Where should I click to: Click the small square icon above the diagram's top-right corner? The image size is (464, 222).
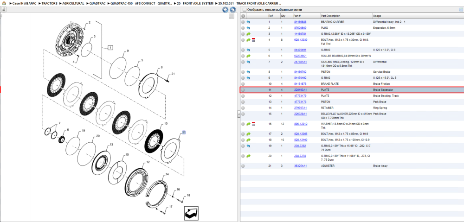[232, 16]
